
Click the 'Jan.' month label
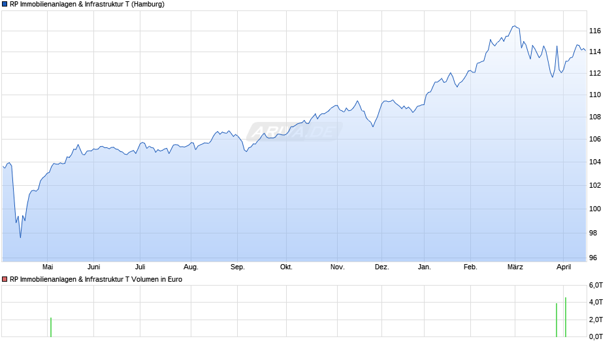point(424,267)
